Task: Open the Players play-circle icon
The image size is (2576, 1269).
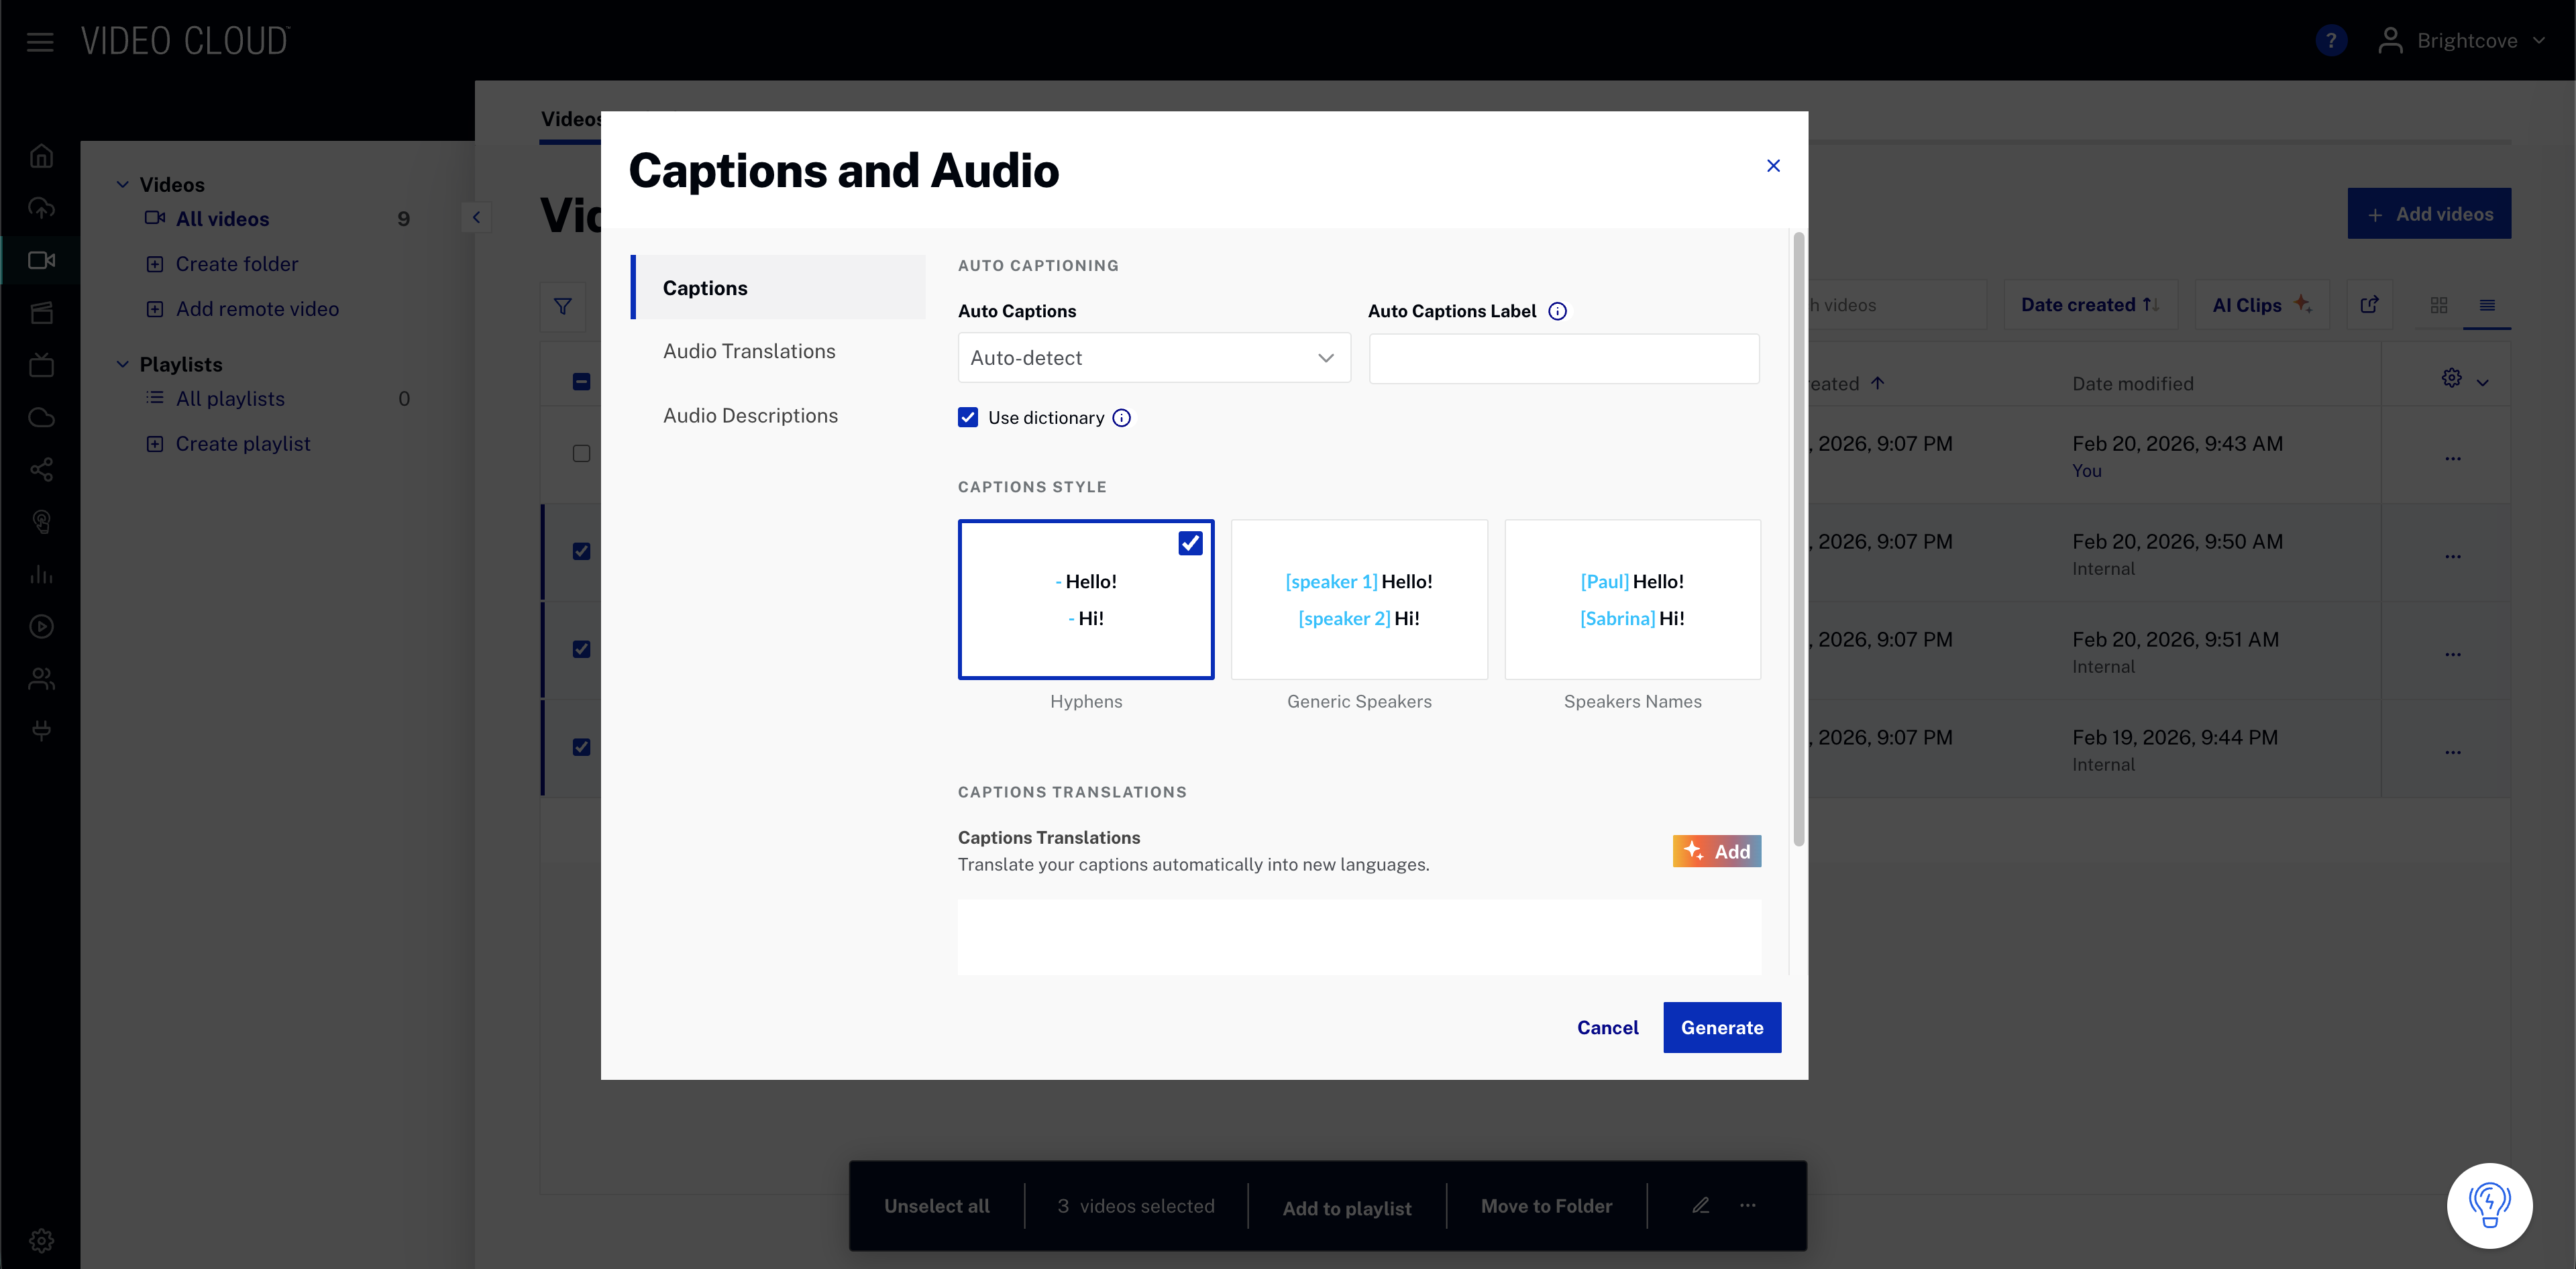Action: coord(41,626)
